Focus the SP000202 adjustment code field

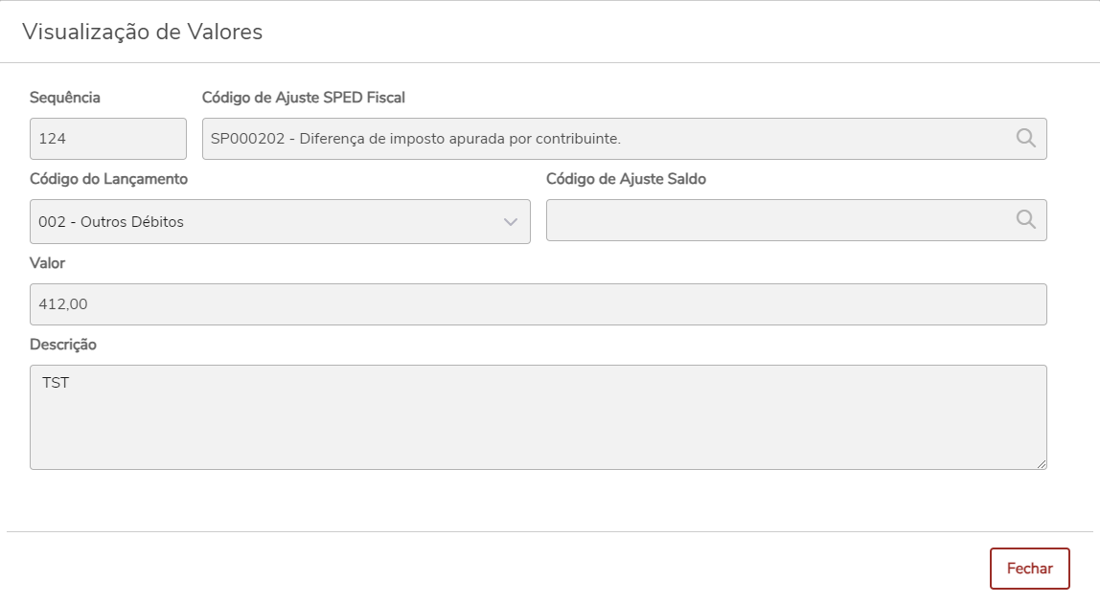pyautogui.click(x=604, y=139)
